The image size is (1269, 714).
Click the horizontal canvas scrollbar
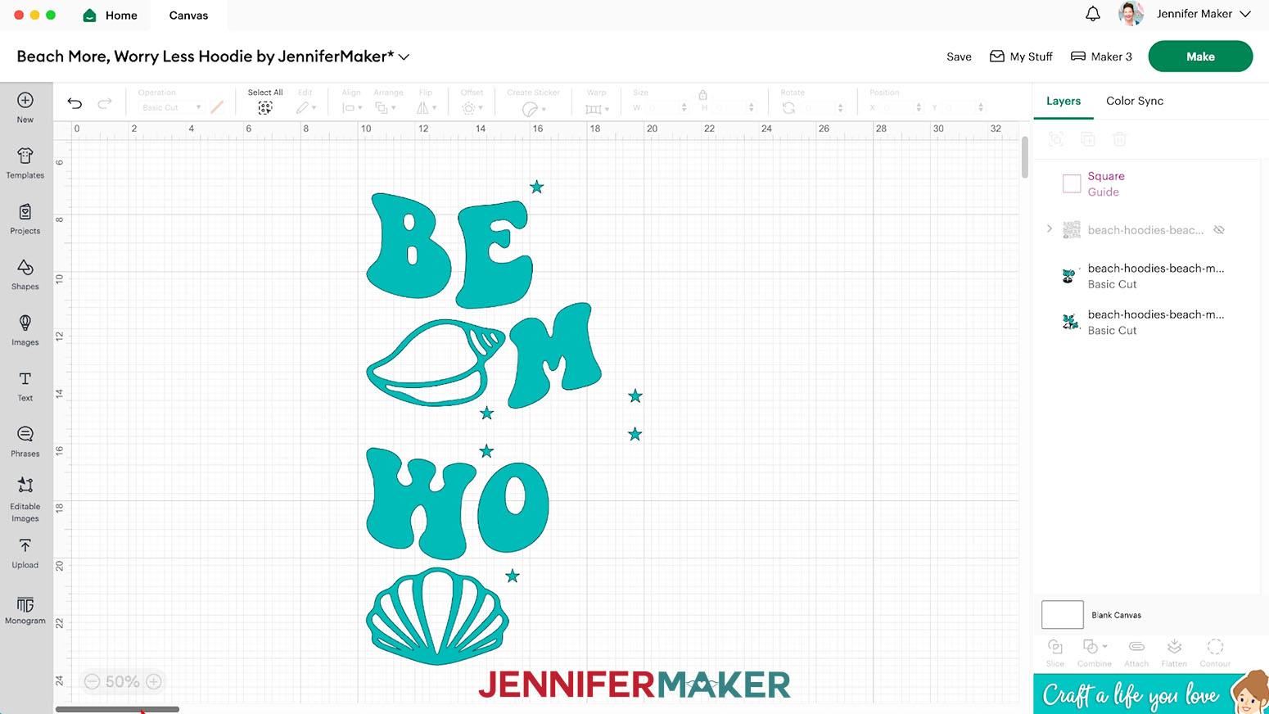117,709
